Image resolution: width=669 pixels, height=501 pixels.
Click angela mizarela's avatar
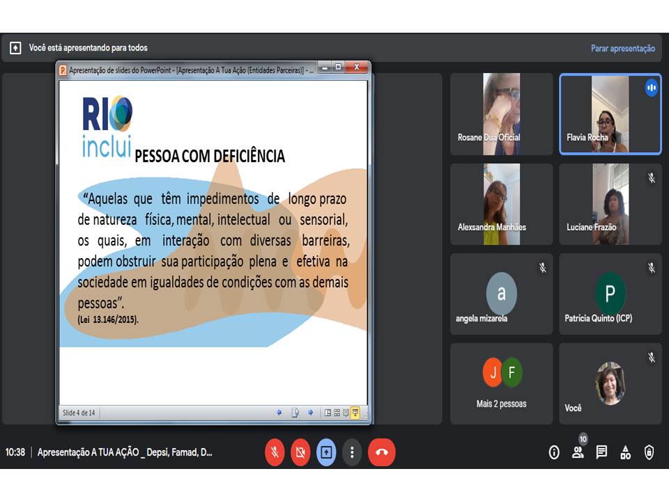(501, 293)
